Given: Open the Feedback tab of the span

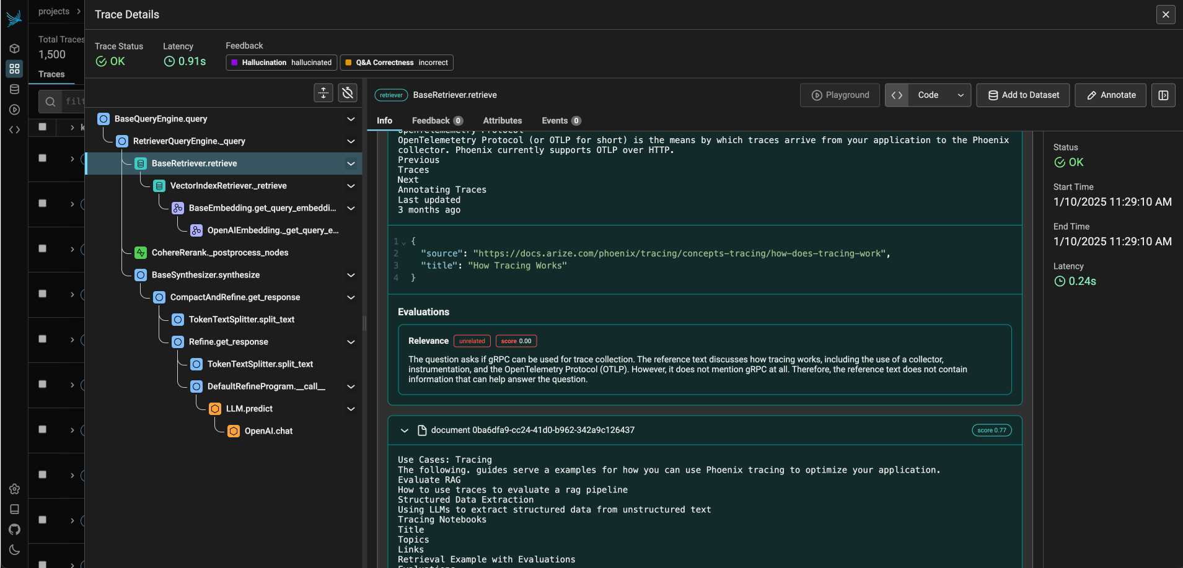Looking at the screenshot, I should click(x=432, y=120).
